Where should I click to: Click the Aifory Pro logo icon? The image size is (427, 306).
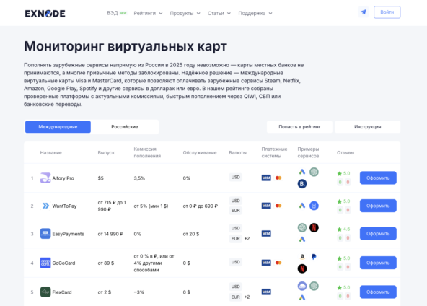[45, 178]
